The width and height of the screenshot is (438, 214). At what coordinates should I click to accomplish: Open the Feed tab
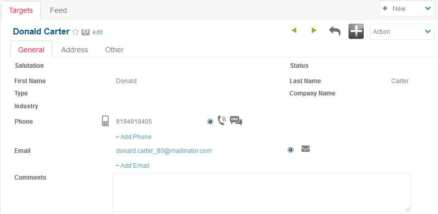click(x=58, y=10)
